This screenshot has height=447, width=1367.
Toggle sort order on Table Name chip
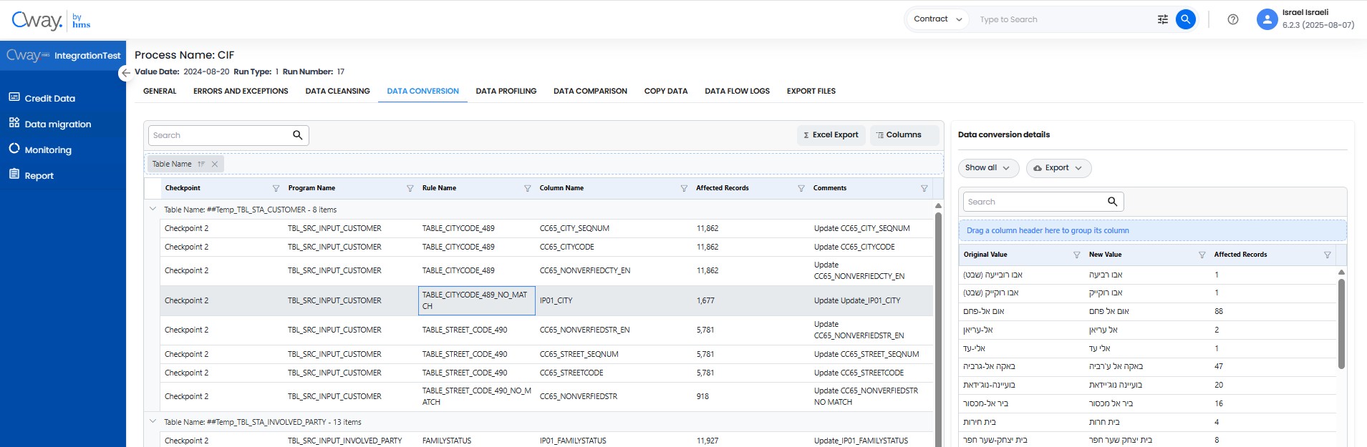tap(201, 164)
